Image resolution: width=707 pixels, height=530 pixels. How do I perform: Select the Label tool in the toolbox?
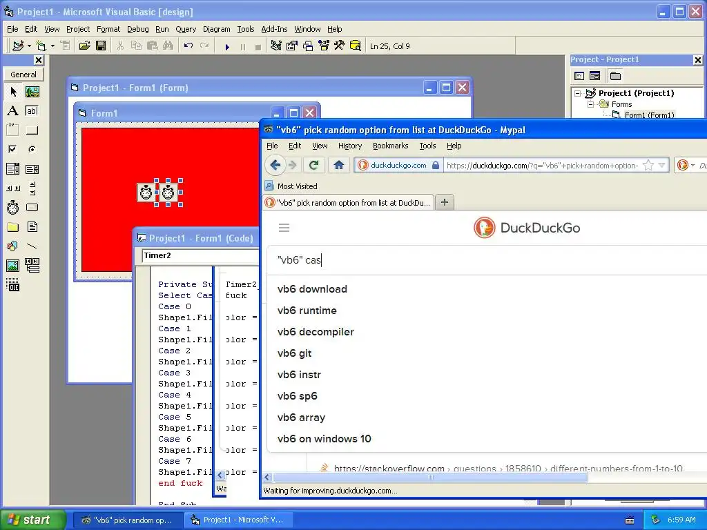pos(13,111)
